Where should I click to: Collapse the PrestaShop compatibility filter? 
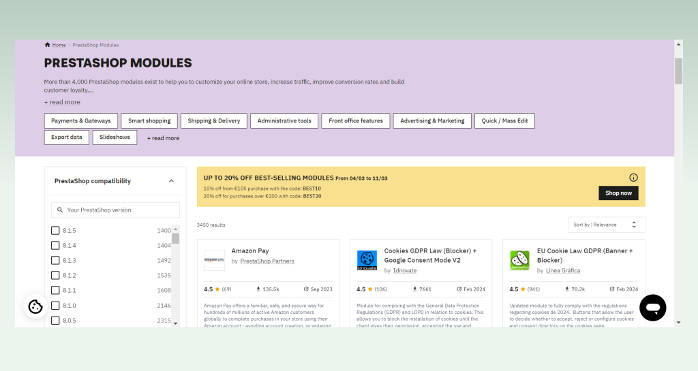(171, 181)
